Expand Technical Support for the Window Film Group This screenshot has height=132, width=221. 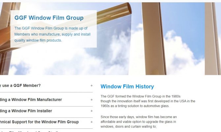click(46, 122)
